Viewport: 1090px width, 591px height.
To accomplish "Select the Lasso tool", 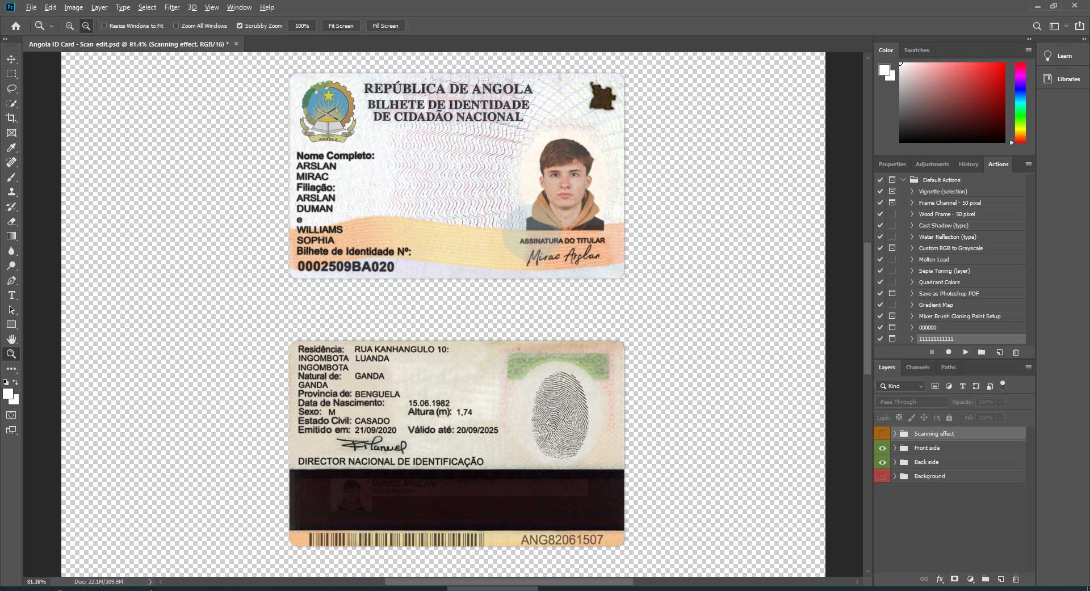I will tap(11, 89).
